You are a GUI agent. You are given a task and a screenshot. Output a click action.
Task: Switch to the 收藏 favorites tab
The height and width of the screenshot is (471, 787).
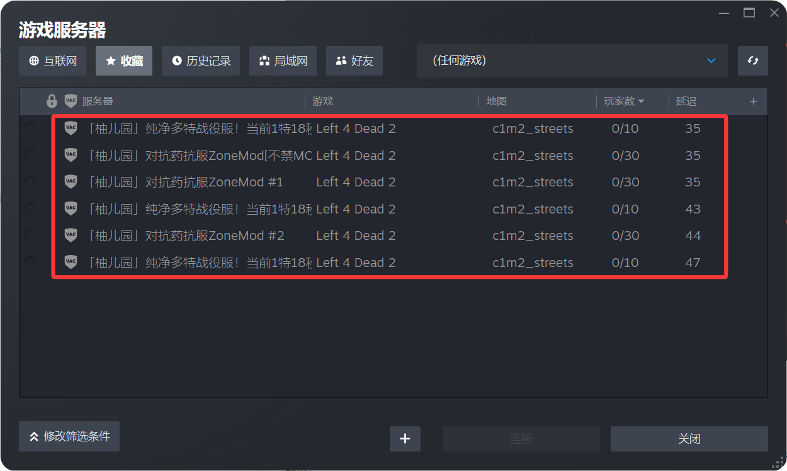(x=124, y=60)
